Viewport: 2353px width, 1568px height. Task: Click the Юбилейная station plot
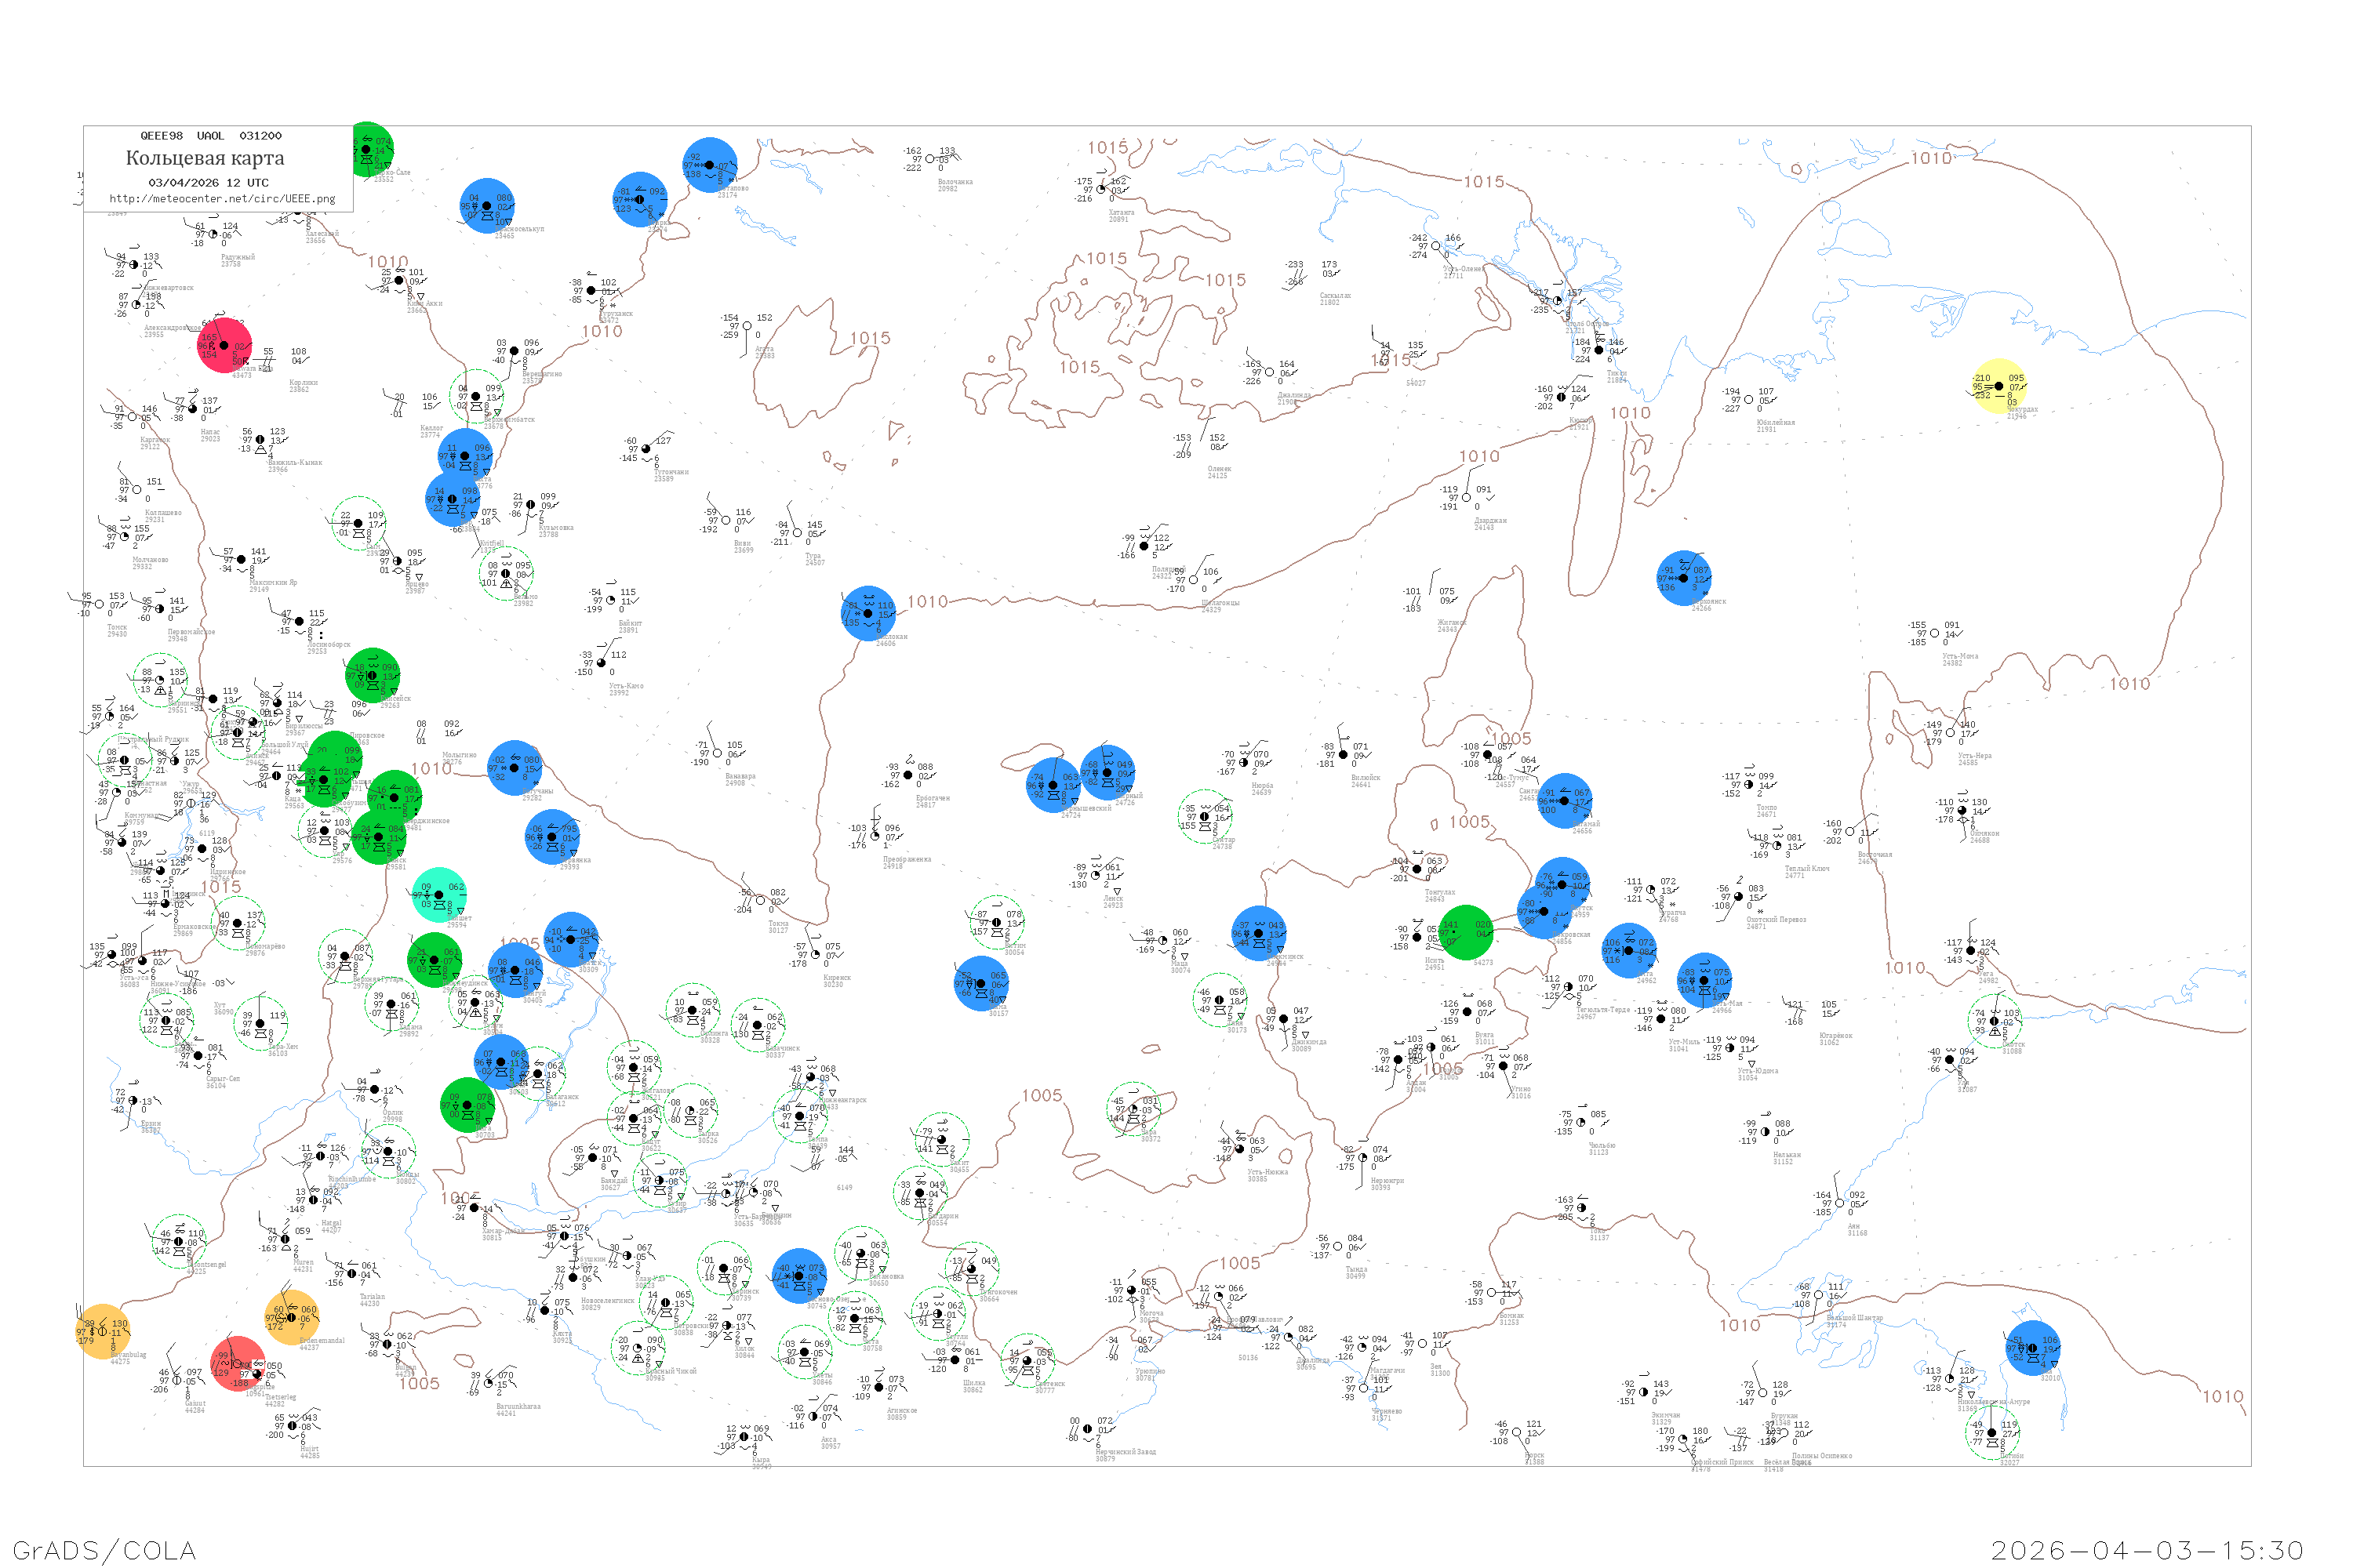tap(1747, 400)
